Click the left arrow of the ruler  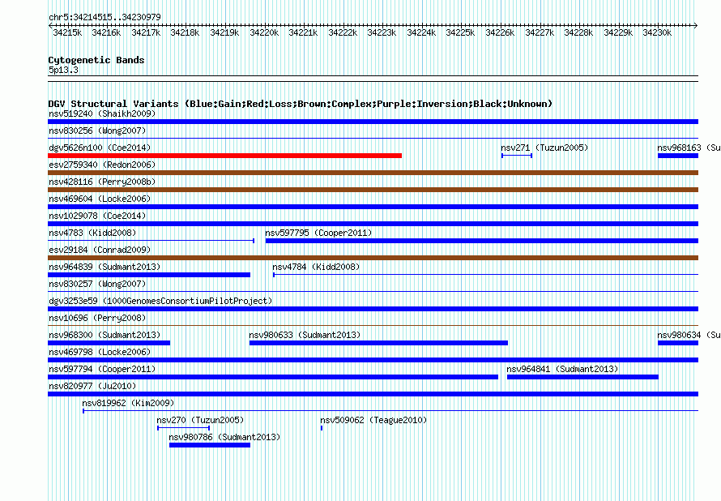tap(50, 25)
